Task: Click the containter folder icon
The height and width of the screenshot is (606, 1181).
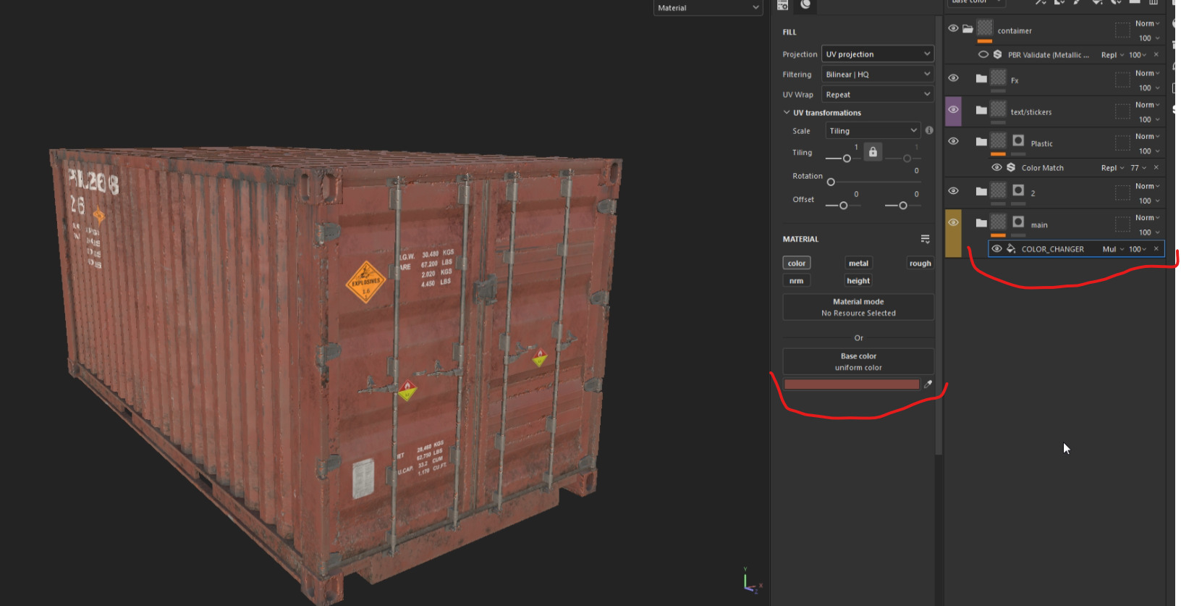Action: 968,29
